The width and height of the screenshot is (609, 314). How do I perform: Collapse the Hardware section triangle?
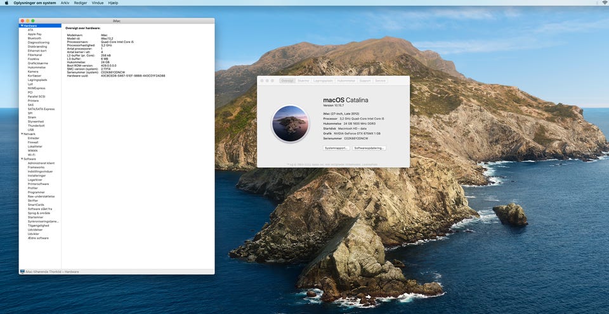coord(22,25)
